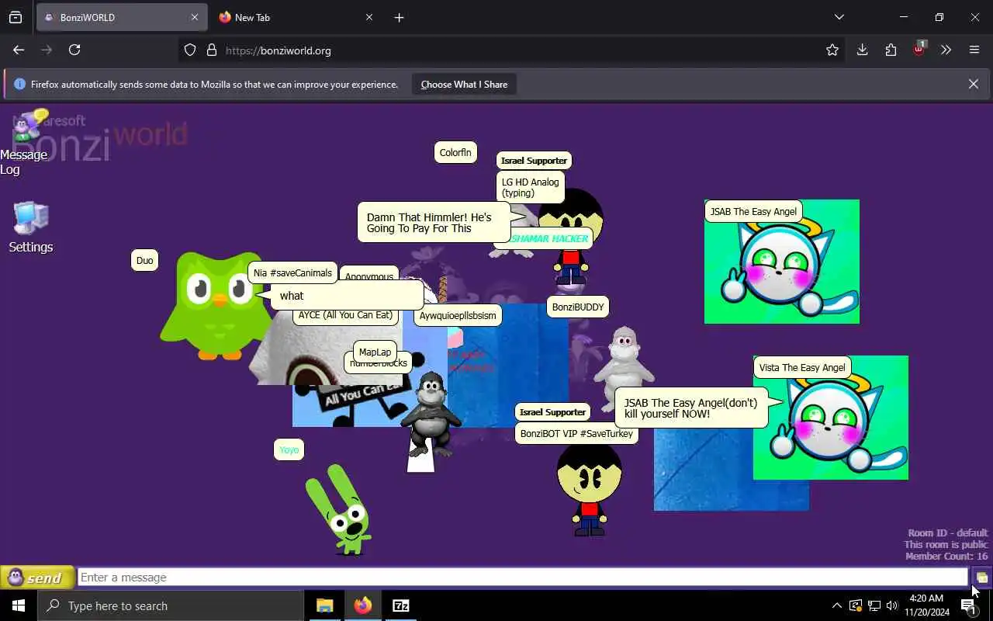Click the "what" speech bubble
The height and width of the screenshot is (621, 993).
pos(347,296)
